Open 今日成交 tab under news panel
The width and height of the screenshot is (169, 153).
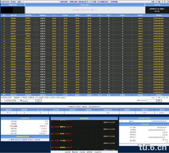click(x=82, y=152)
